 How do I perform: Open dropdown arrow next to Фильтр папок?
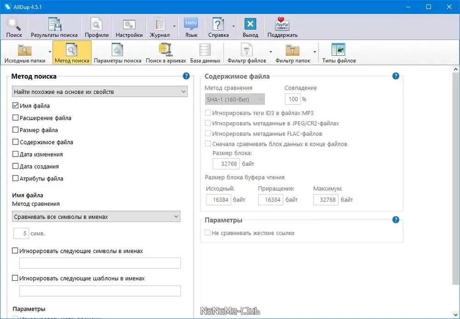(x=315, y=52)
